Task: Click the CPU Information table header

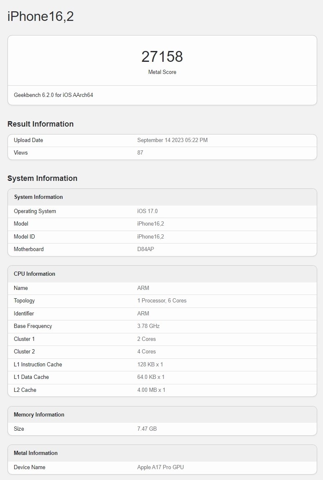Action: click(x=35, y=274)
